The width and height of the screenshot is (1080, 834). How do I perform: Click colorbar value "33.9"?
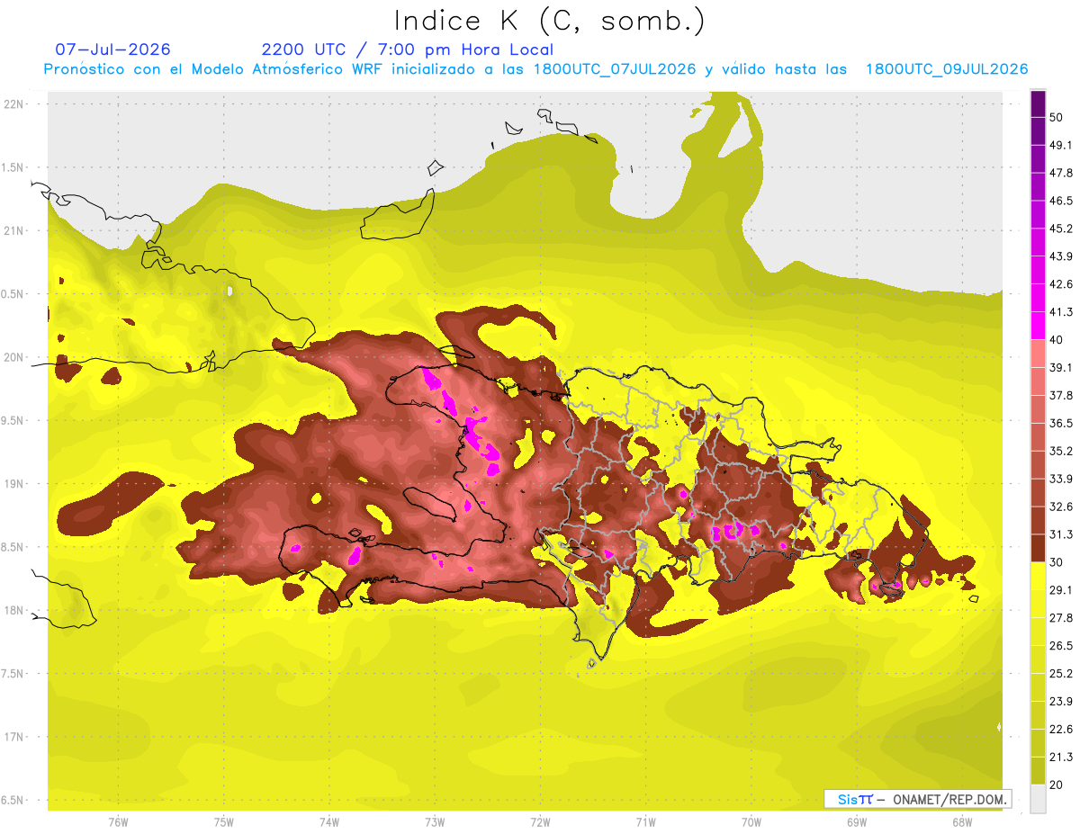(x=1060, y=479)
